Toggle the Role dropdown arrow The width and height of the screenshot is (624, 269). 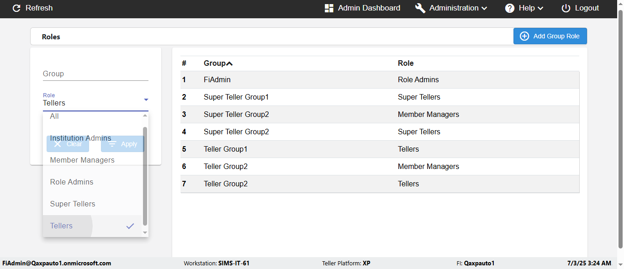146,100
